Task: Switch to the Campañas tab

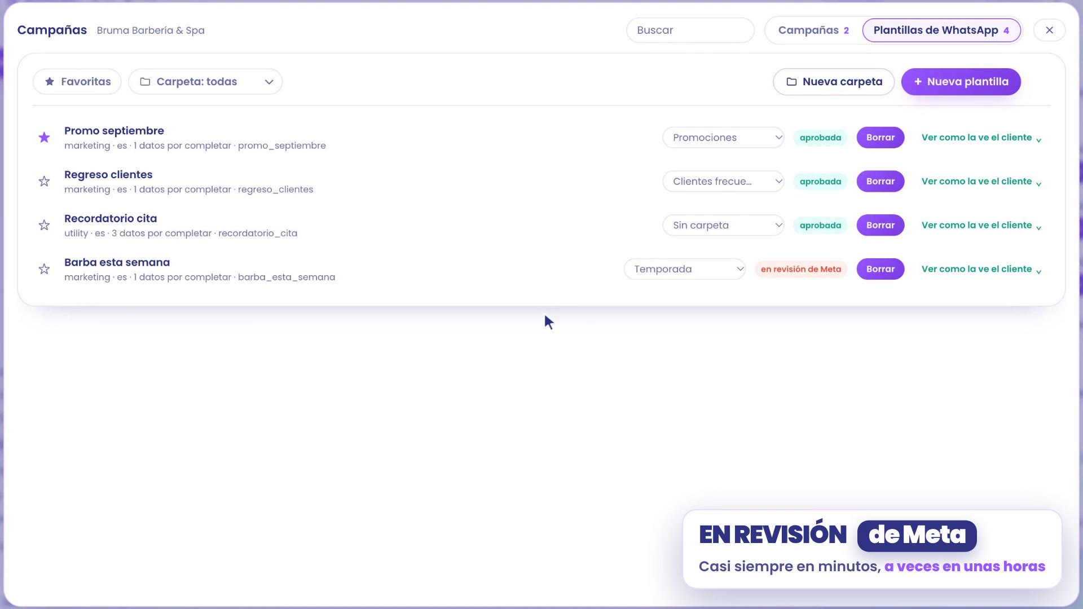Action: [x=813, y=30]
